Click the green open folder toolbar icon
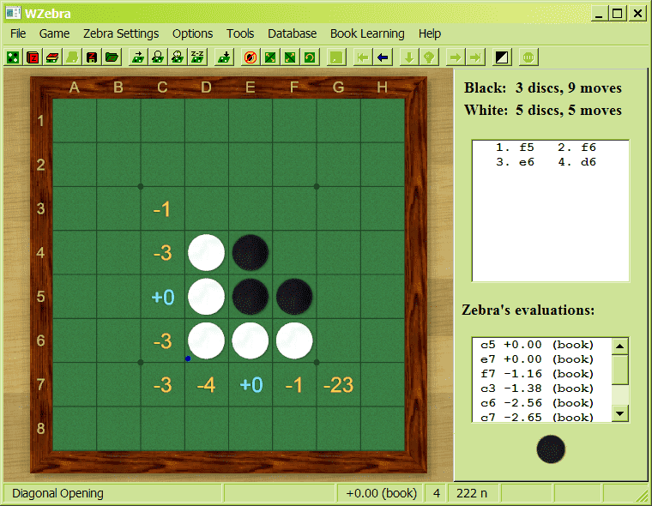This screenshot has width=652, height=506. 112,57
